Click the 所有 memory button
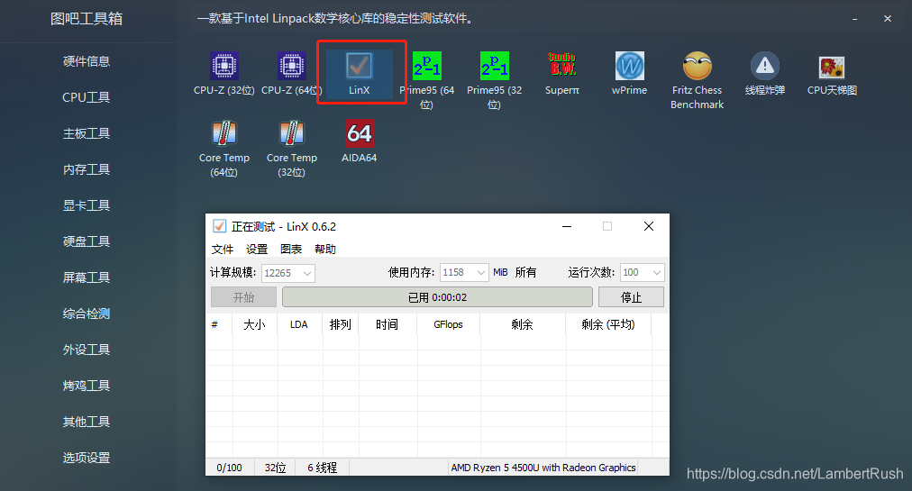 525,272
